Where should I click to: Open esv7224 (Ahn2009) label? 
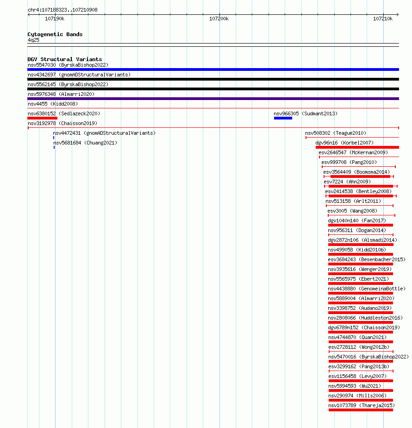347,182
